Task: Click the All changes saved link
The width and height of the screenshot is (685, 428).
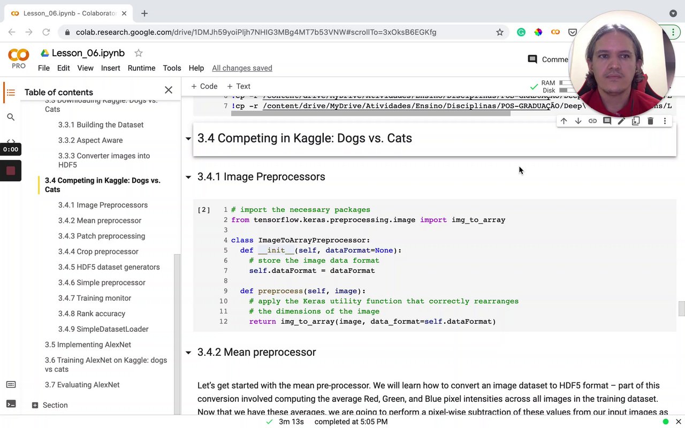Action: (242, 68)
